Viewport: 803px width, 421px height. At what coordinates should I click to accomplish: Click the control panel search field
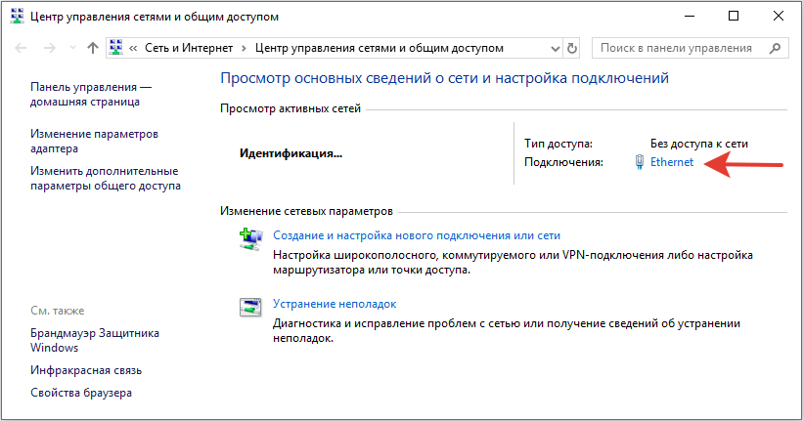pyautogui.click(x=677, y=48)
